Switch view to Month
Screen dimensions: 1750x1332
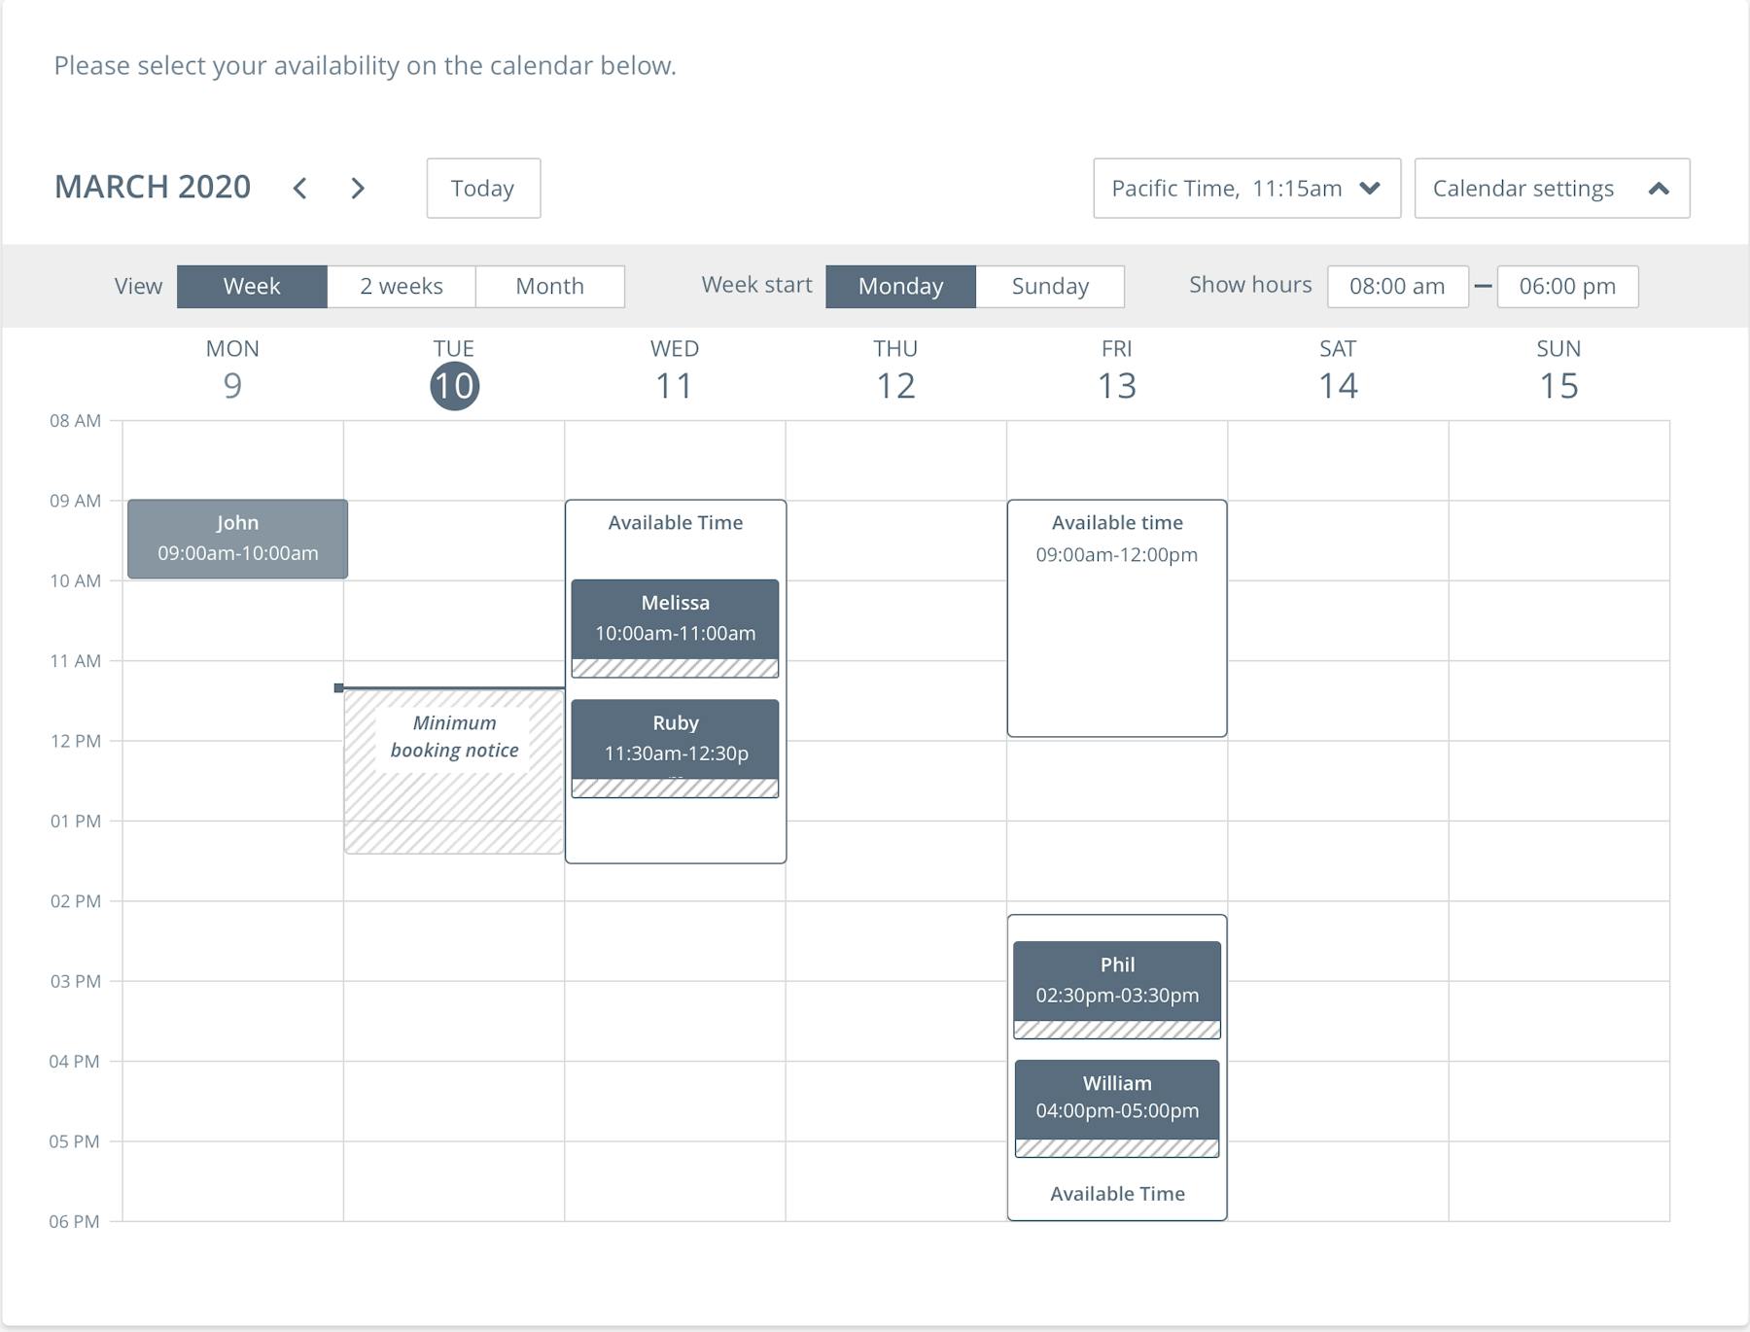pos(550,287)
